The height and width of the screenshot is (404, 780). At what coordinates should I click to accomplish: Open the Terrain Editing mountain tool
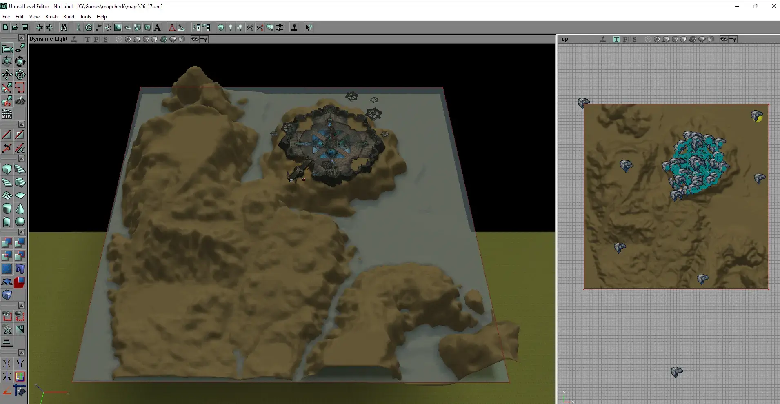tap(20, 101)
